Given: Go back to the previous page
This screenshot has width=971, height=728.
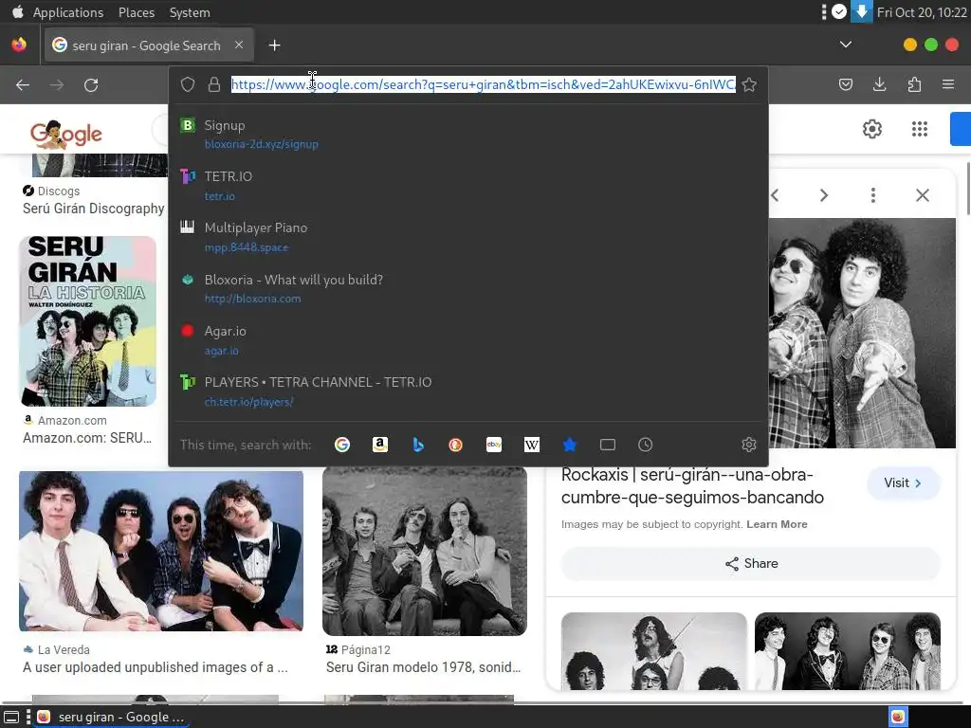Looking at the screenshot, I should coord(23,84).
